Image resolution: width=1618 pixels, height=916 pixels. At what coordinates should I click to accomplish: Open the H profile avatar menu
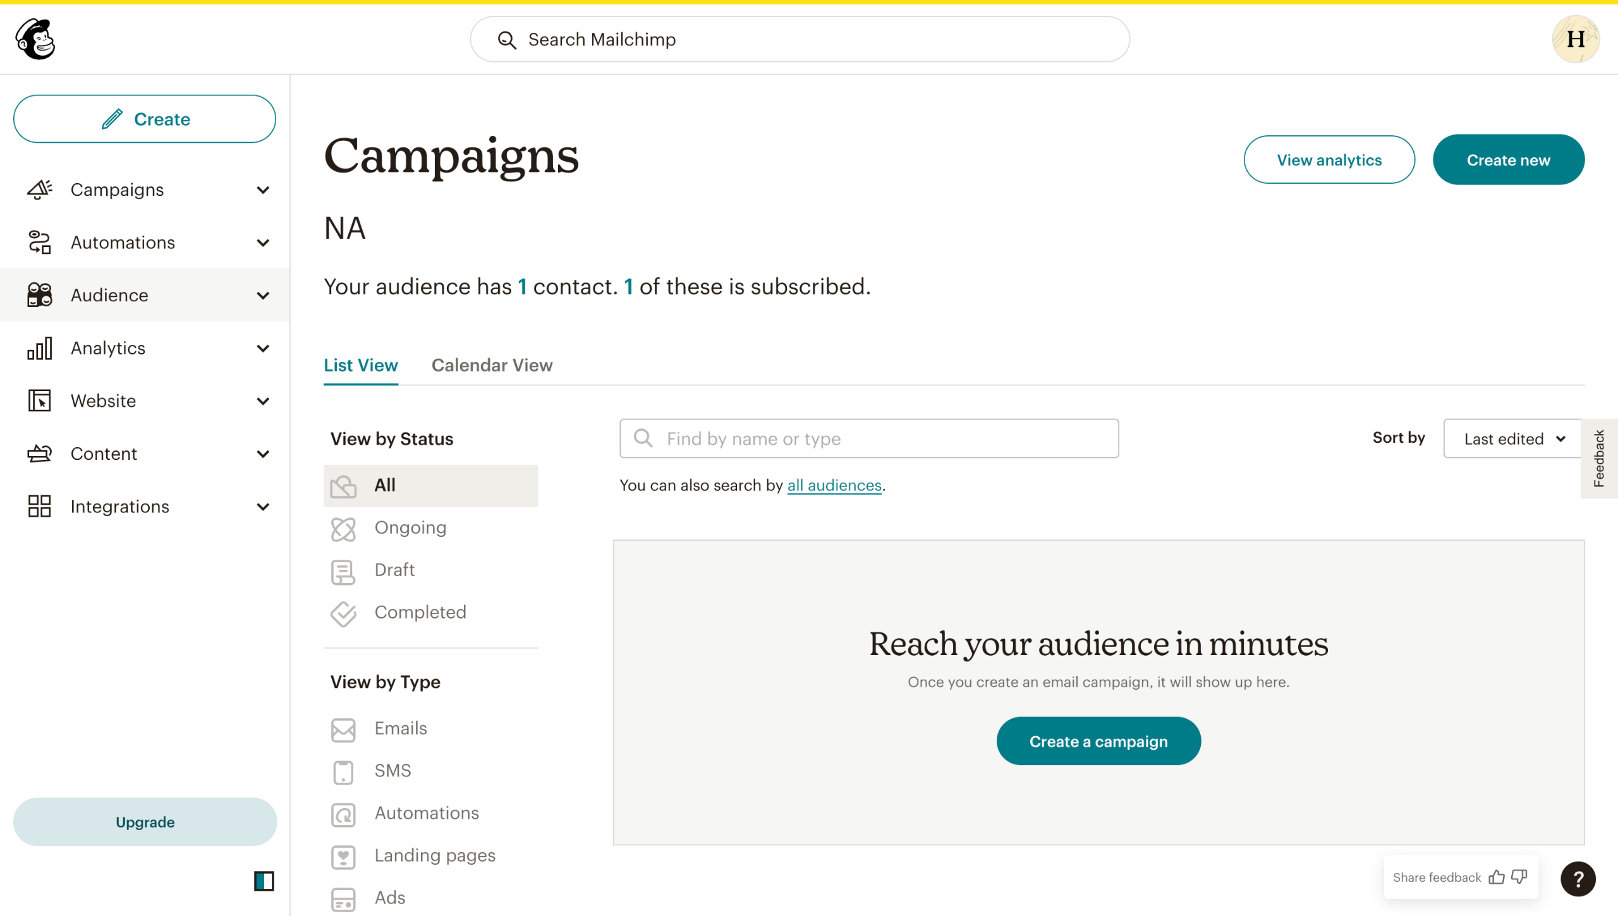point(1576,39)
